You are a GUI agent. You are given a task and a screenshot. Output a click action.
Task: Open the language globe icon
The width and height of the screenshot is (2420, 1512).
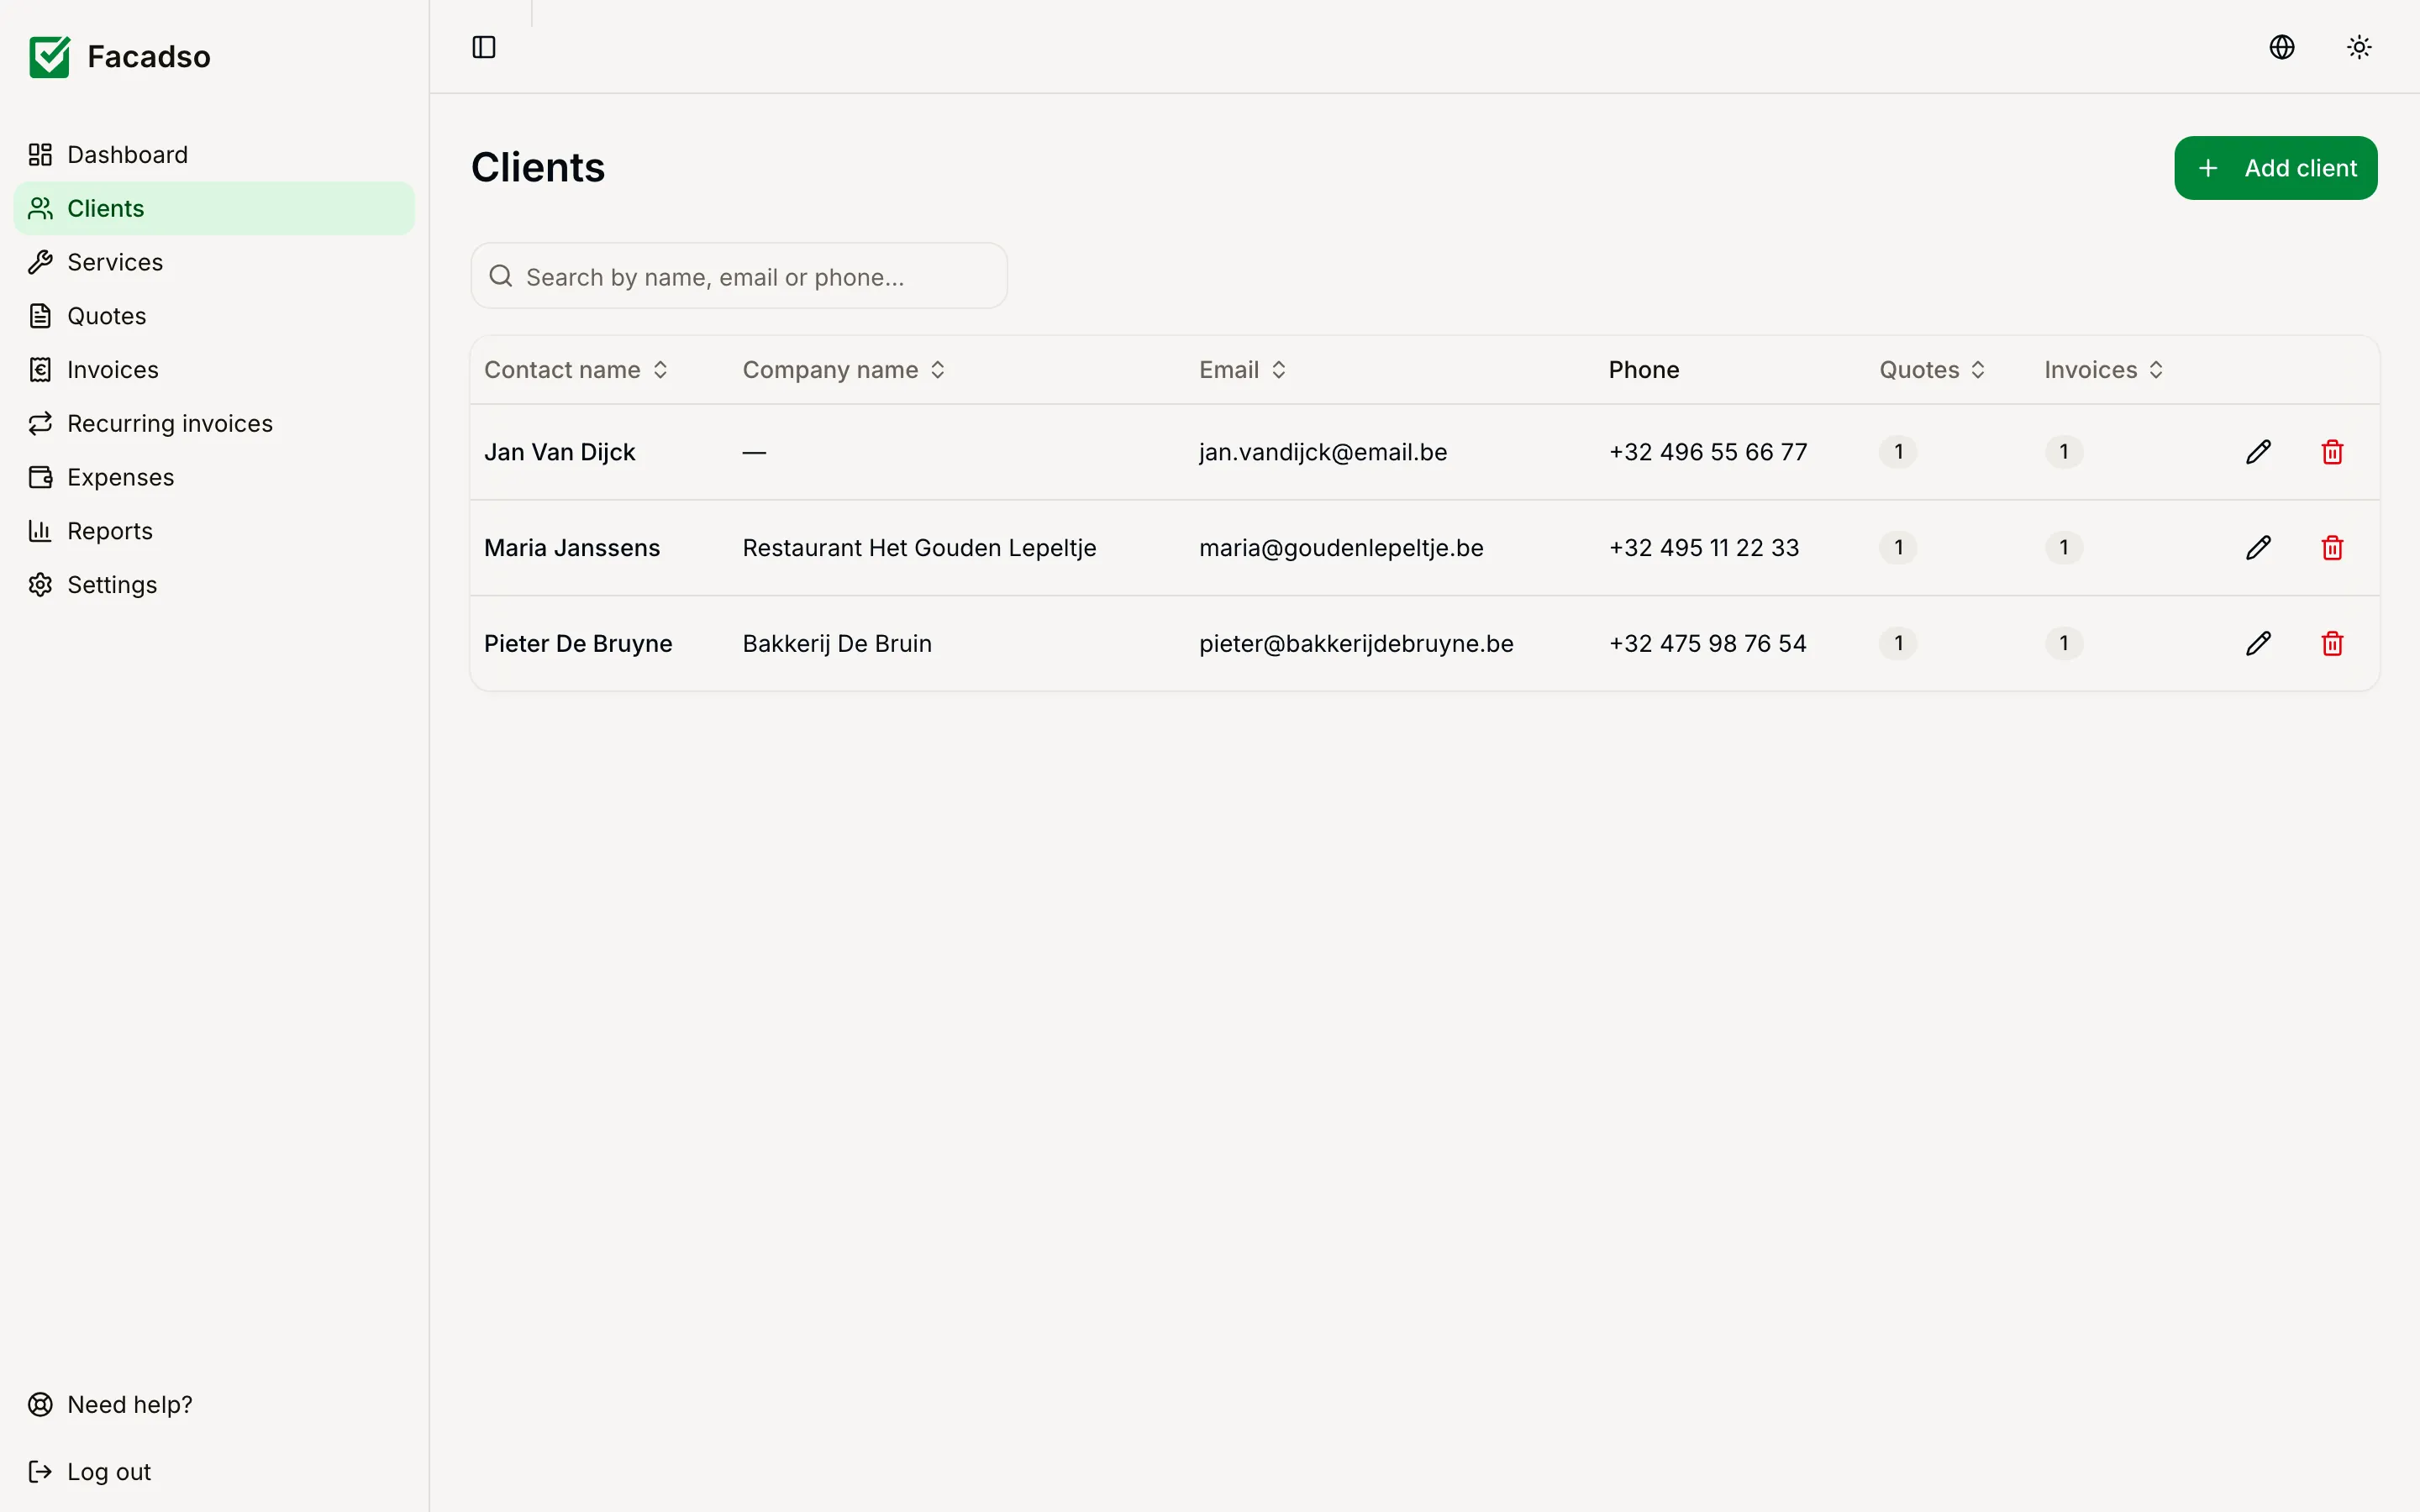tap(2281, 47)
